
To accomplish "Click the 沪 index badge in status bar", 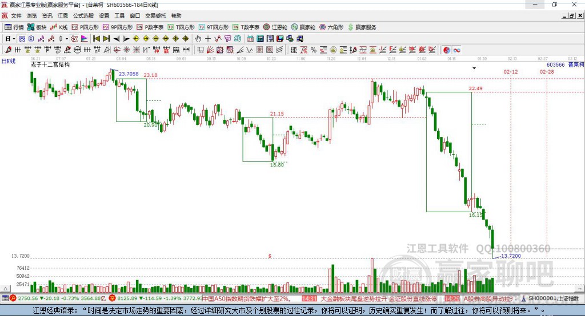I will pos(13,298).
